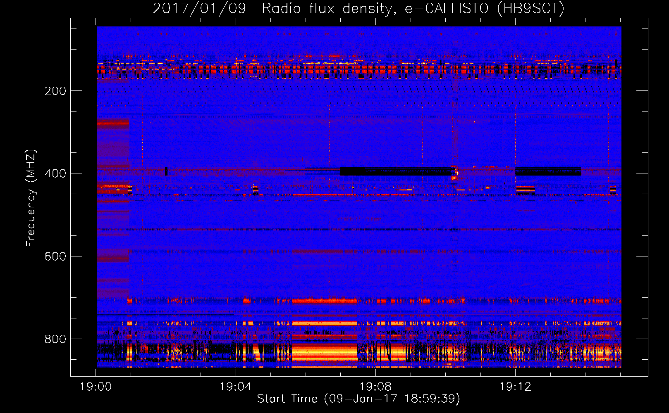Select the 800 frequency tick label
Screen dimensions: 669x413
55,339
